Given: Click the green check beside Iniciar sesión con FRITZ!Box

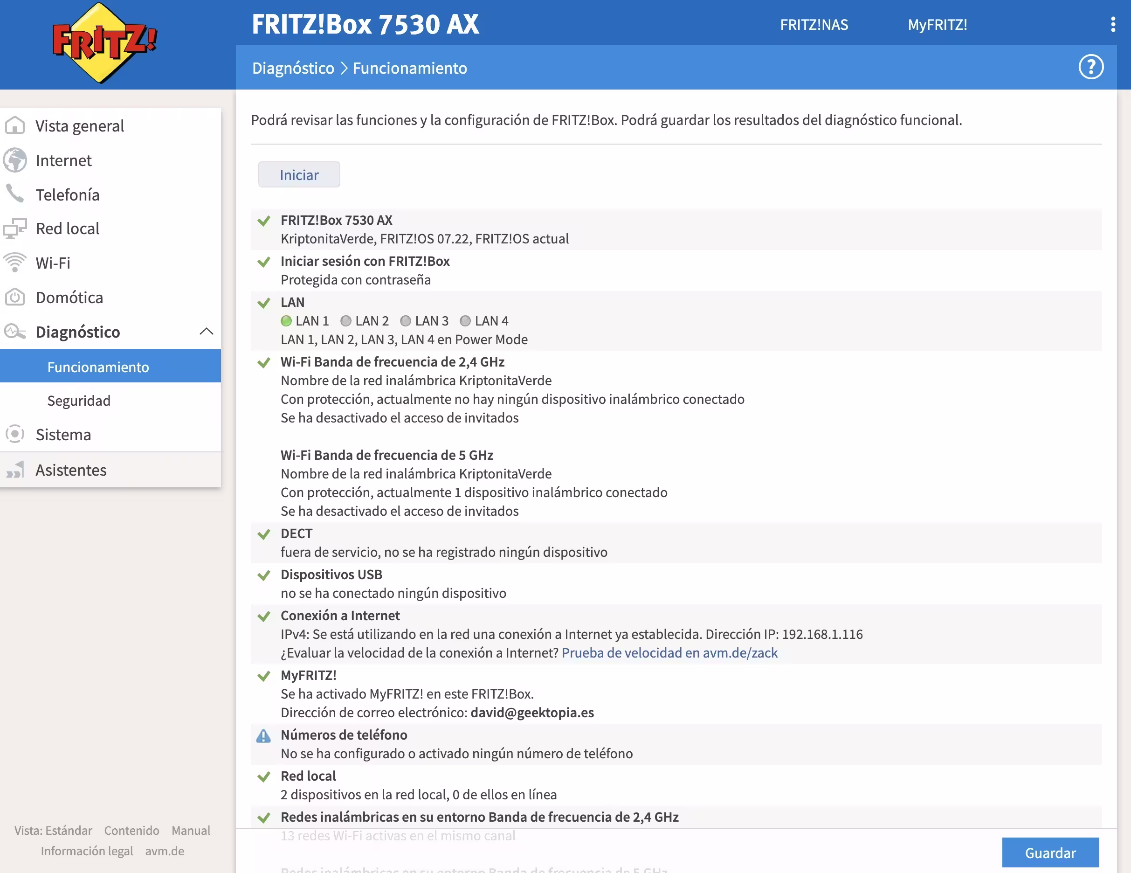Looking at the screenshot, I should coord(264,262).
